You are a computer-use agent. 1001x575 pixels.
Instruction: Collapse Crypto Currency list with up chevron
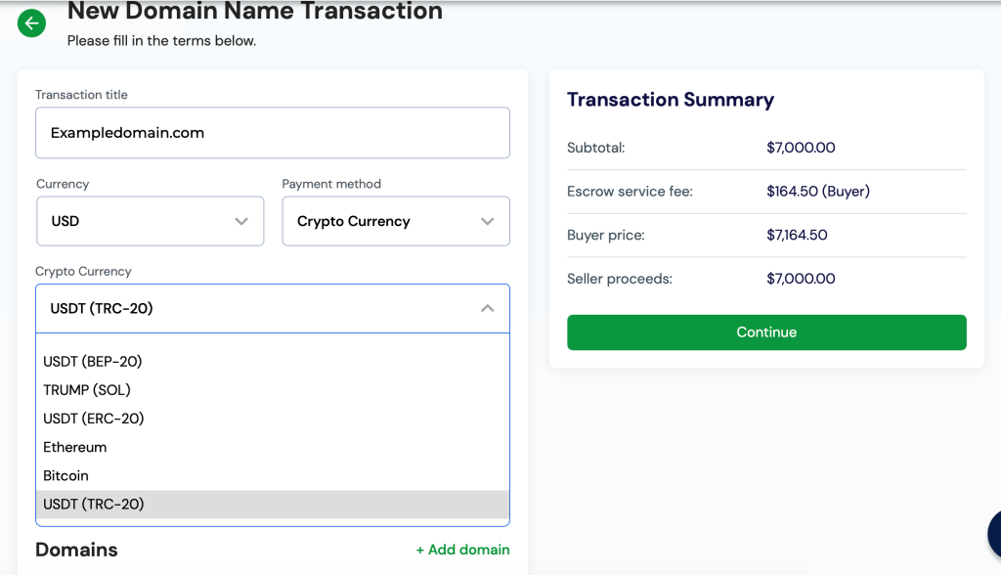[x=487, y=309]
